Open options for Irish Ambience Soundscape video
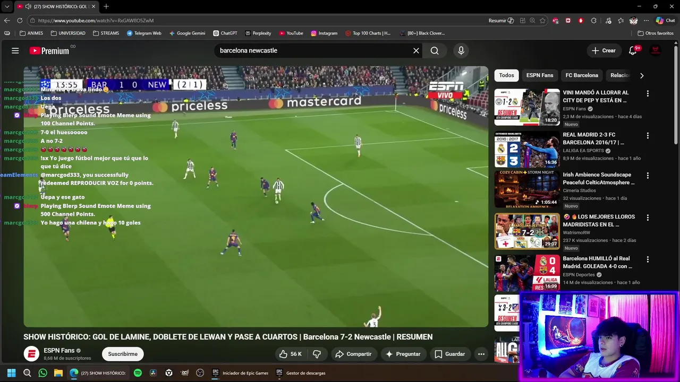The height and width of the screenshot is (382, 680). [648, 176]
